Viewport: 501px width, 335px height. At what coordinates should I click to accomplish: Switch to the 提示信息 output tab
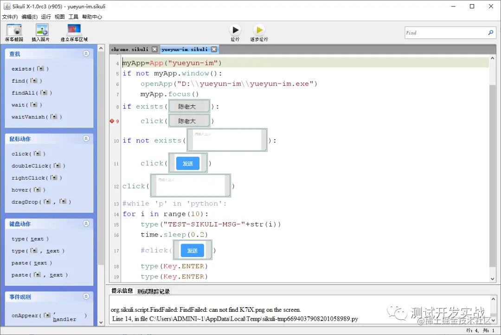(x=122, y=291)
